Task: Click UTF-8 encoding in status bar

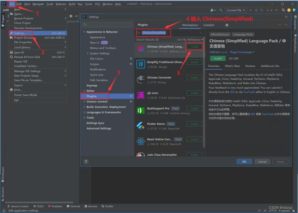Action: [272, 211]
